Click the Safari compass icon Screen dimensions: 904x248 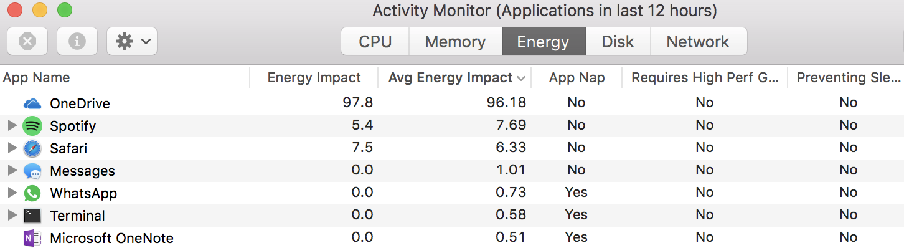point(32,148)
